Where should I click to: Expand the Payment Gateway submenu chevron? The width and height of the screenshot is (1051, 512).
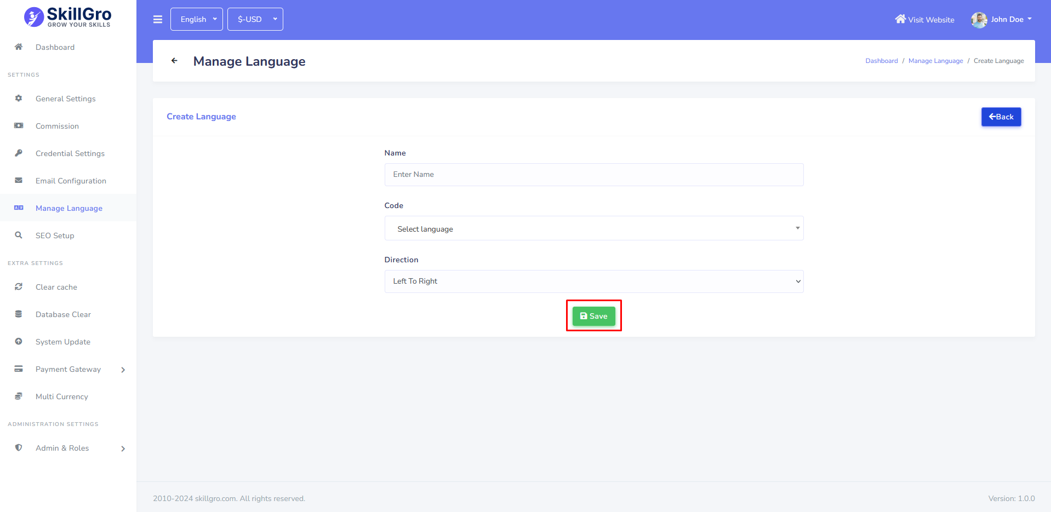click(x=123, y=370)
